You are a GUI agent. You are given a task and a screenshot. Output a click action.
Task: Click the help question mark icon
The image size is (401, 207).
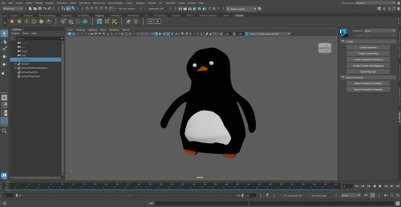[x=5, y=203]
